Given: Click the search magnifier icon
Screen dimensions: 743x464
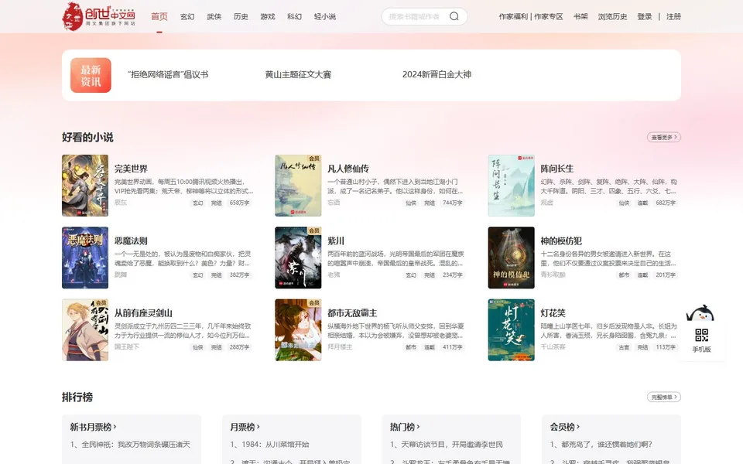Looking at the screenshot, I should tap(454, 16).
